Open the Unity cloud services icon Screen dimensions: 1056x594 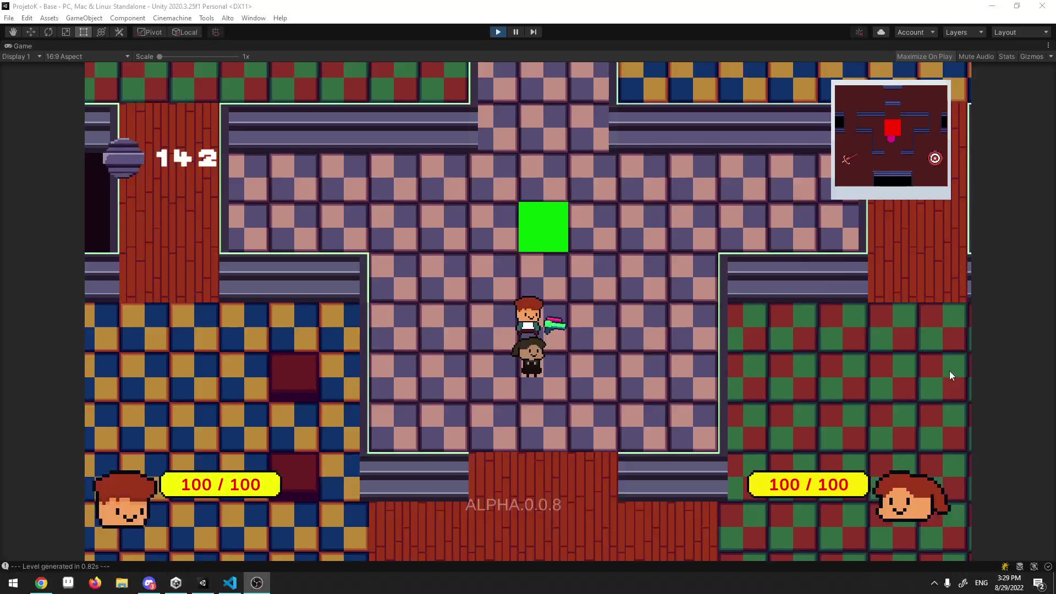[881, 32]
